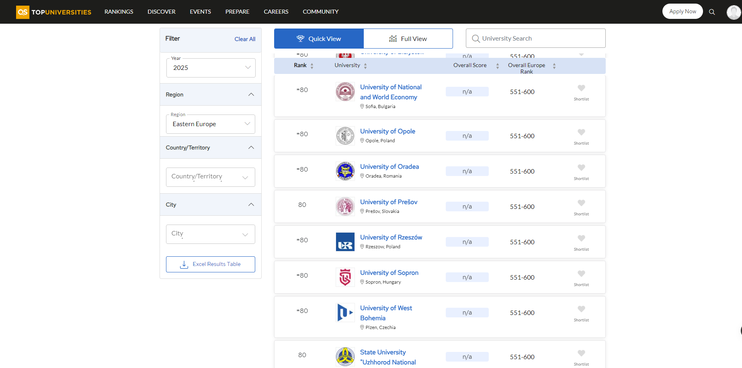The height and width of the screenshot is (368, 742).
Task: Click the Uzhhorod National University logo
Action: click(x=345, y=357)
